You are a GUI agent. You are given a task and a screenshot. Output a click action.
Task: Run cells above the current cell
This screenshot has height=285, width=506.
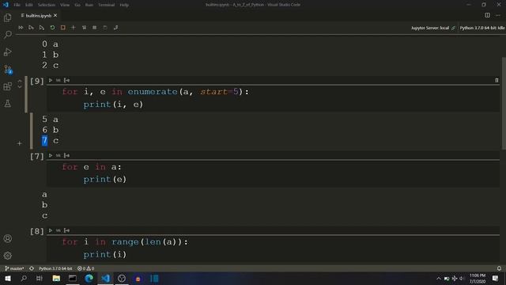(x=31, y=28)
